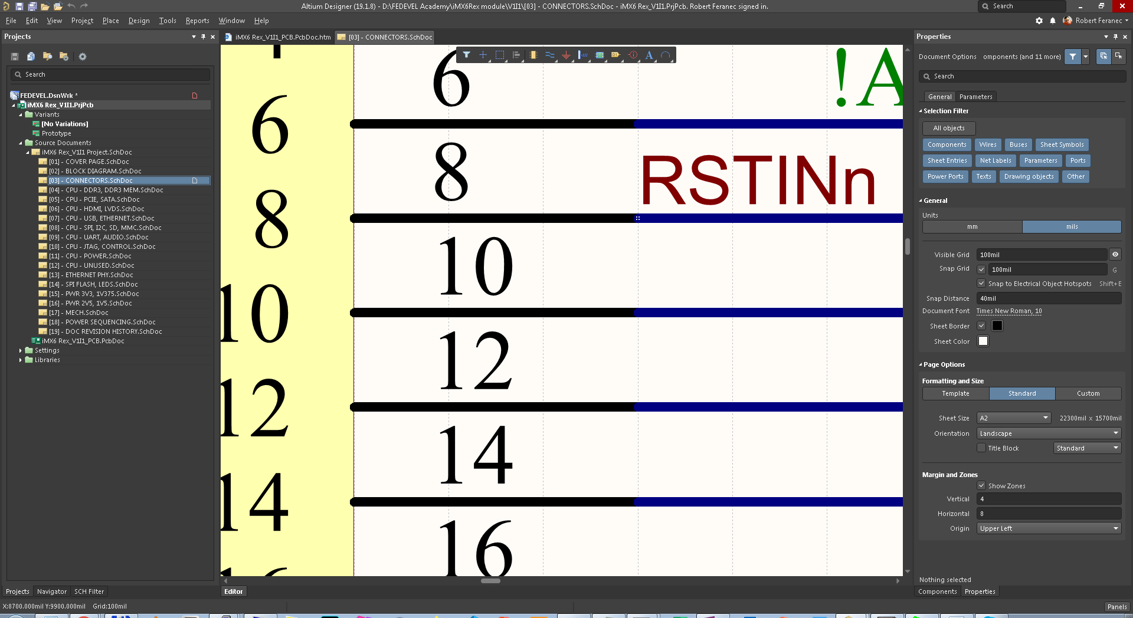Open the Sheet Size dropdown
The image size is (1133, 618).
(x=1013, y=418)
